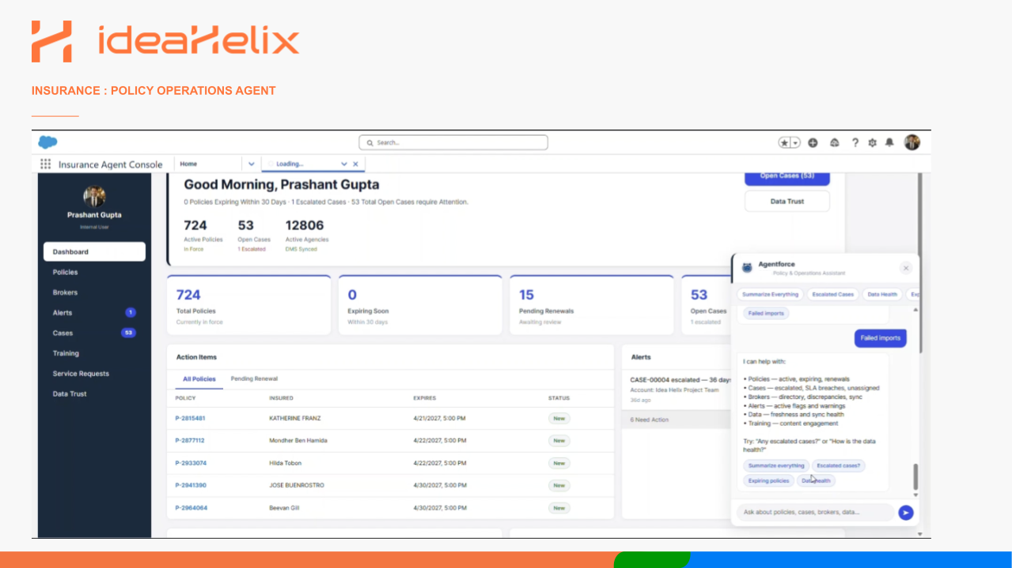Click the Data Health top chip
Image resolution: width=1012 pixels, height=568 pixels.
[x=882, y=295]
